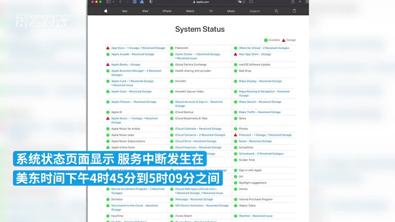395x222 pixels.
Task: Open Maps Routing & Navigation link
Action: (264, 93)
